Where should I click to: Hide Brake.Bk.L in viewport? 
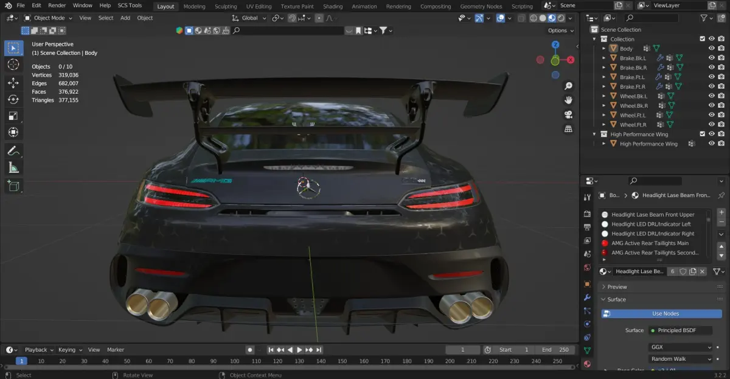point(711,58)
